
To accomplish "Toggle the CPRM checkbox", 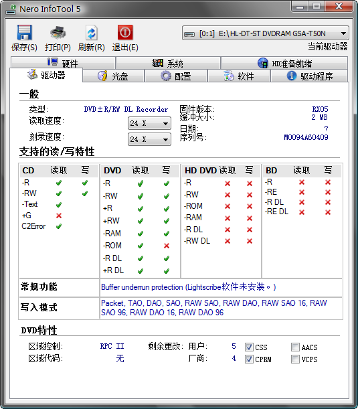I will tap(249, 359).
